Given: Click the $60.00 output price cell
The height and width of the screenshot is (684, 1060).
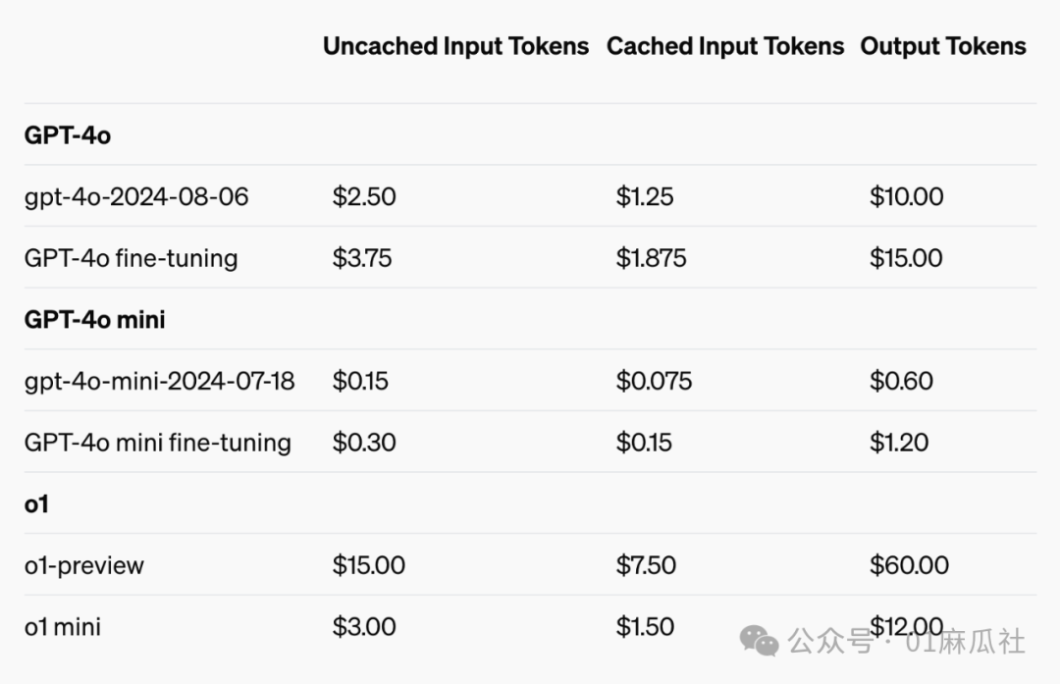Looking at the screenshot, I should (909, 565).
